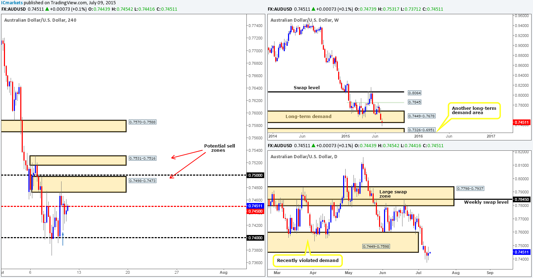Select the 0.7570-0.7588 zone label

pyautogui.click(x=142, y=122)
